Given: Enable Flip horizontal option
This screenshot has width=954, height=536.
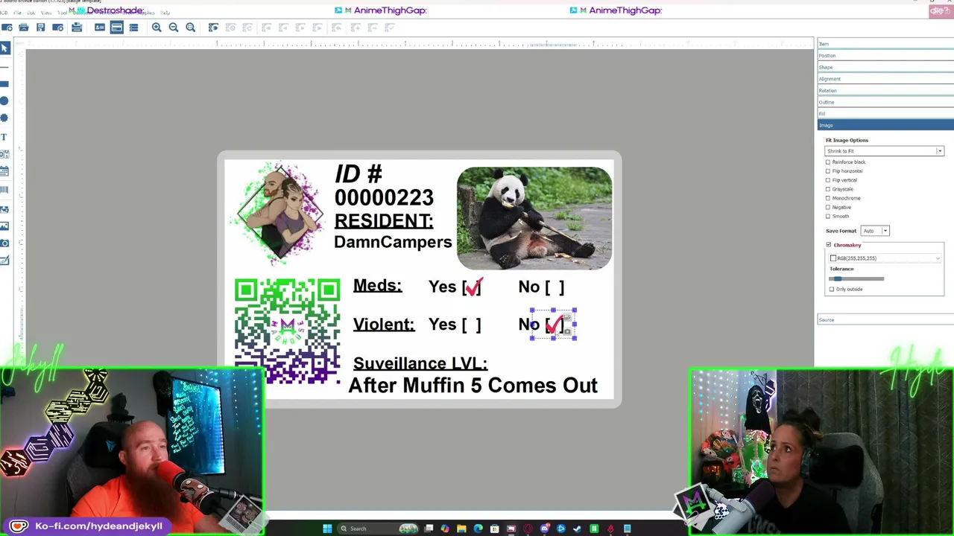Looking at the screenshot, I should (x=828, y=171).
